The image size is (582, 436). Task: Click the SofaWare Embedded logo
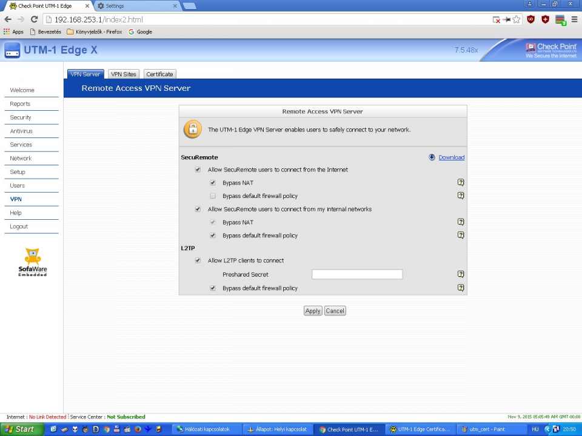point(33,262)
